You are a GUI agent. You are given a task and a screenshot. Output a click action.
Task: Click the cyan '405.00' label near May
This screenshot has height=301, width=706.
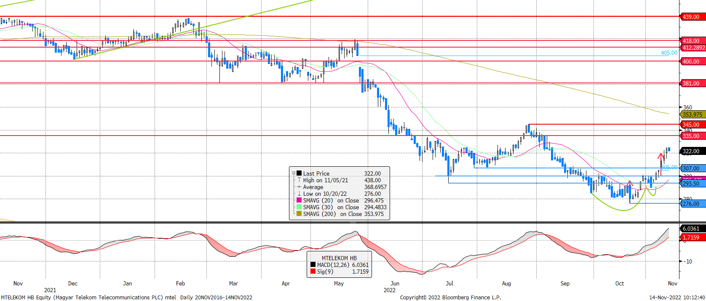(669, 53)
